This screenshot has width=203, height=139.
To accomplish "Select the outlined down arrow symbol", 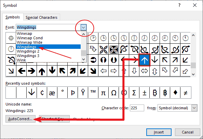I will point(134,71).
